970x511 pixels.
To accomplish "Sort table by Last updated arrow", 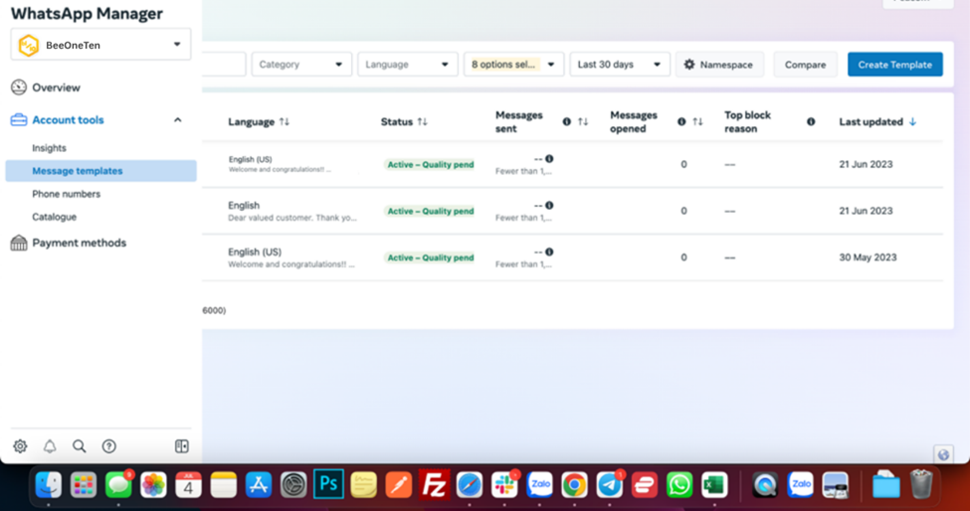I will pos(912,122).
